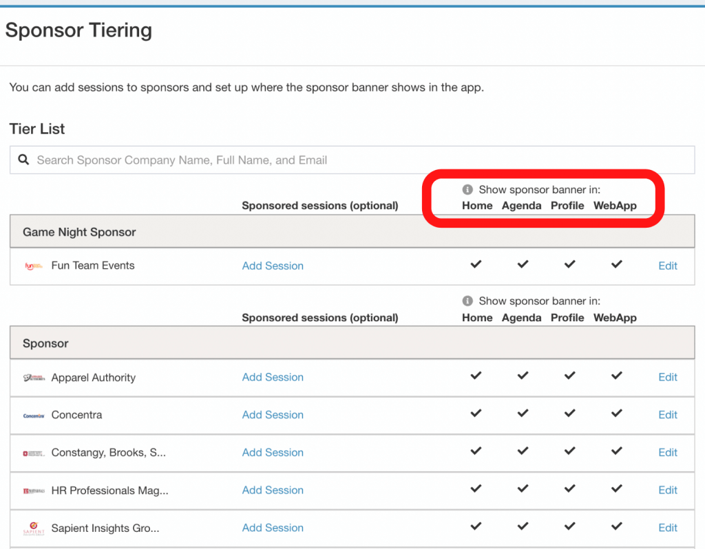Viewport: 705px width, 549px height.
Task: Click the Sapient Insights logo
Action: pos(34,528)
